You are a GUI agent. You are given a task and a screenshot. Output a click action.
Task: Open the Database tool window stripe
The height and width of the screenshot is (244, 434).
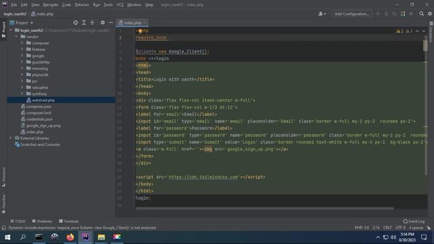(431, 33)
